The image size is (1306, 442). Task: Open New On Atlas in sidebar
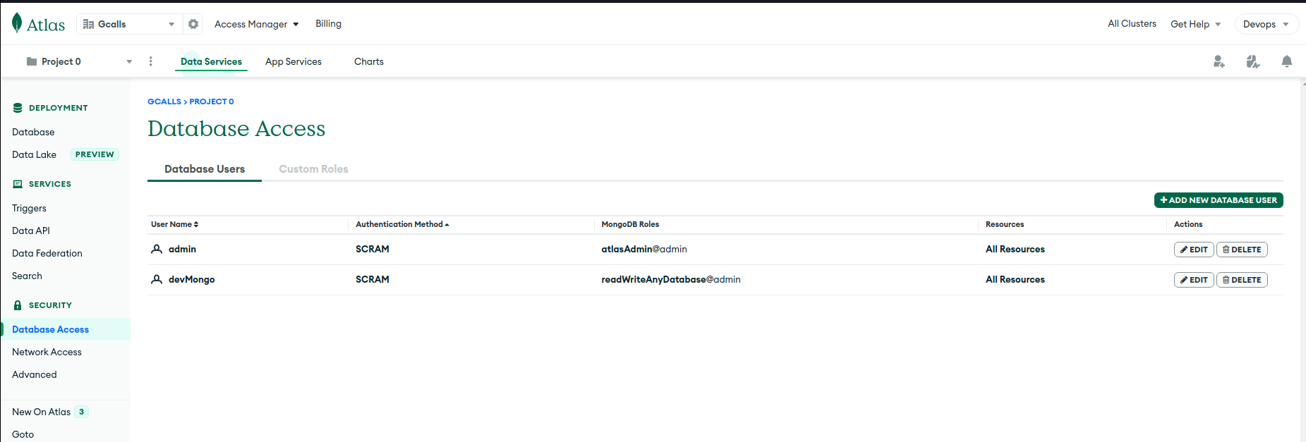41,412
